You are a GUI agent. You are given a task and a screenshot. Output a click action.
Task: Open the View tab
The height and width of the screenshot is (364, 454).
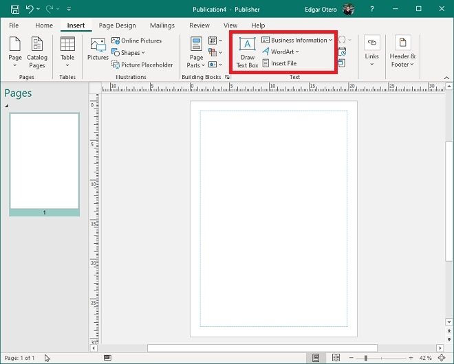click(x=230, y=25)
